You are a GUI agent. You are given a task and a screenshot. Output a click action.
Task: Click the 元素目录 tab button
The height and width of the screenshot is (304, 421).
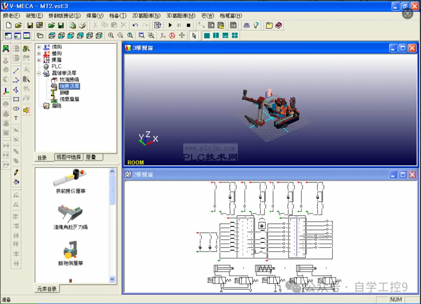point(47,289)
